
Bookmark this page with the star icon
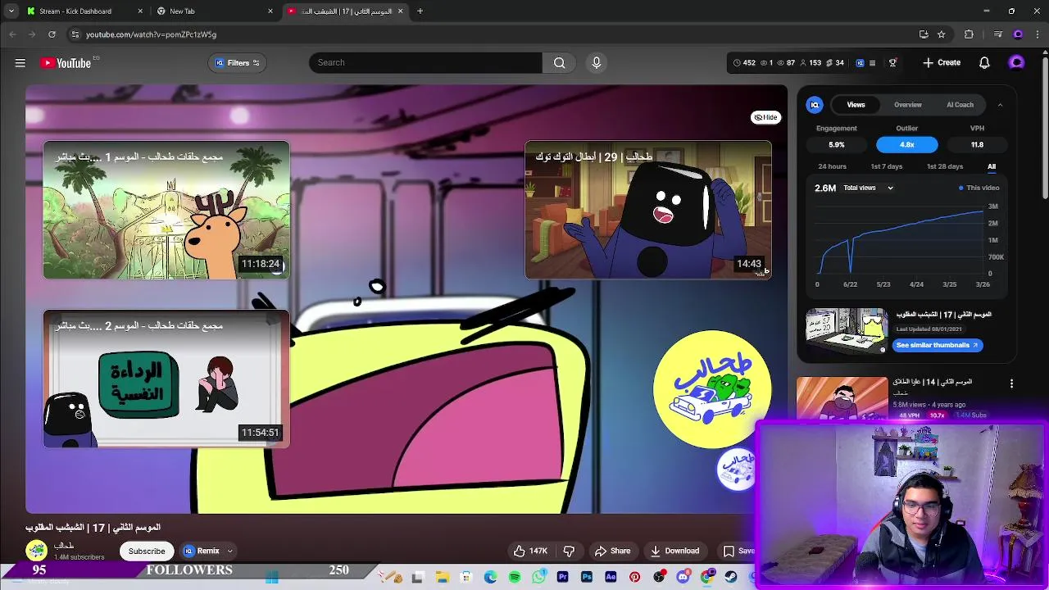coord(942,34)
